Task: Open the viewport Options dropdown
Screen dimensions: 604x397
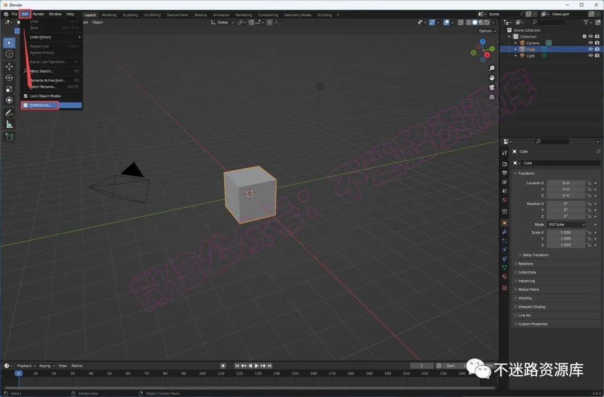Action: pyautogui.click(x=487, y=31)
